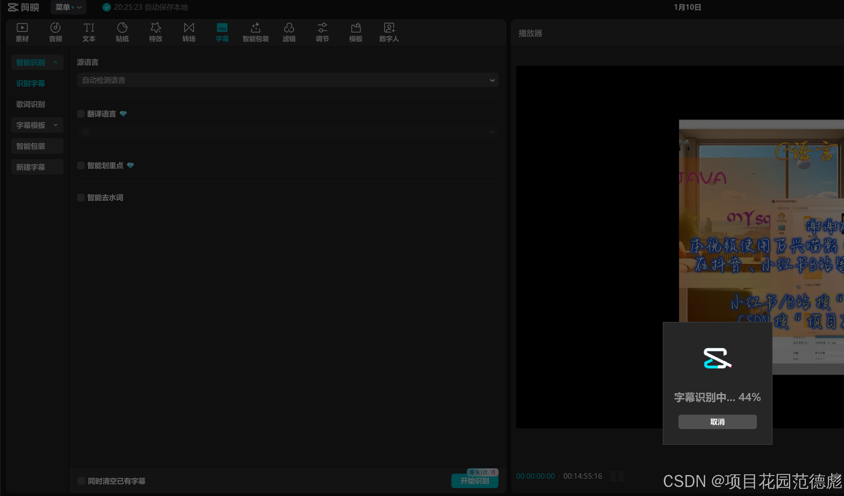
Task: Select 识别字幕 in the sidebar
Action: click(31, 83)
